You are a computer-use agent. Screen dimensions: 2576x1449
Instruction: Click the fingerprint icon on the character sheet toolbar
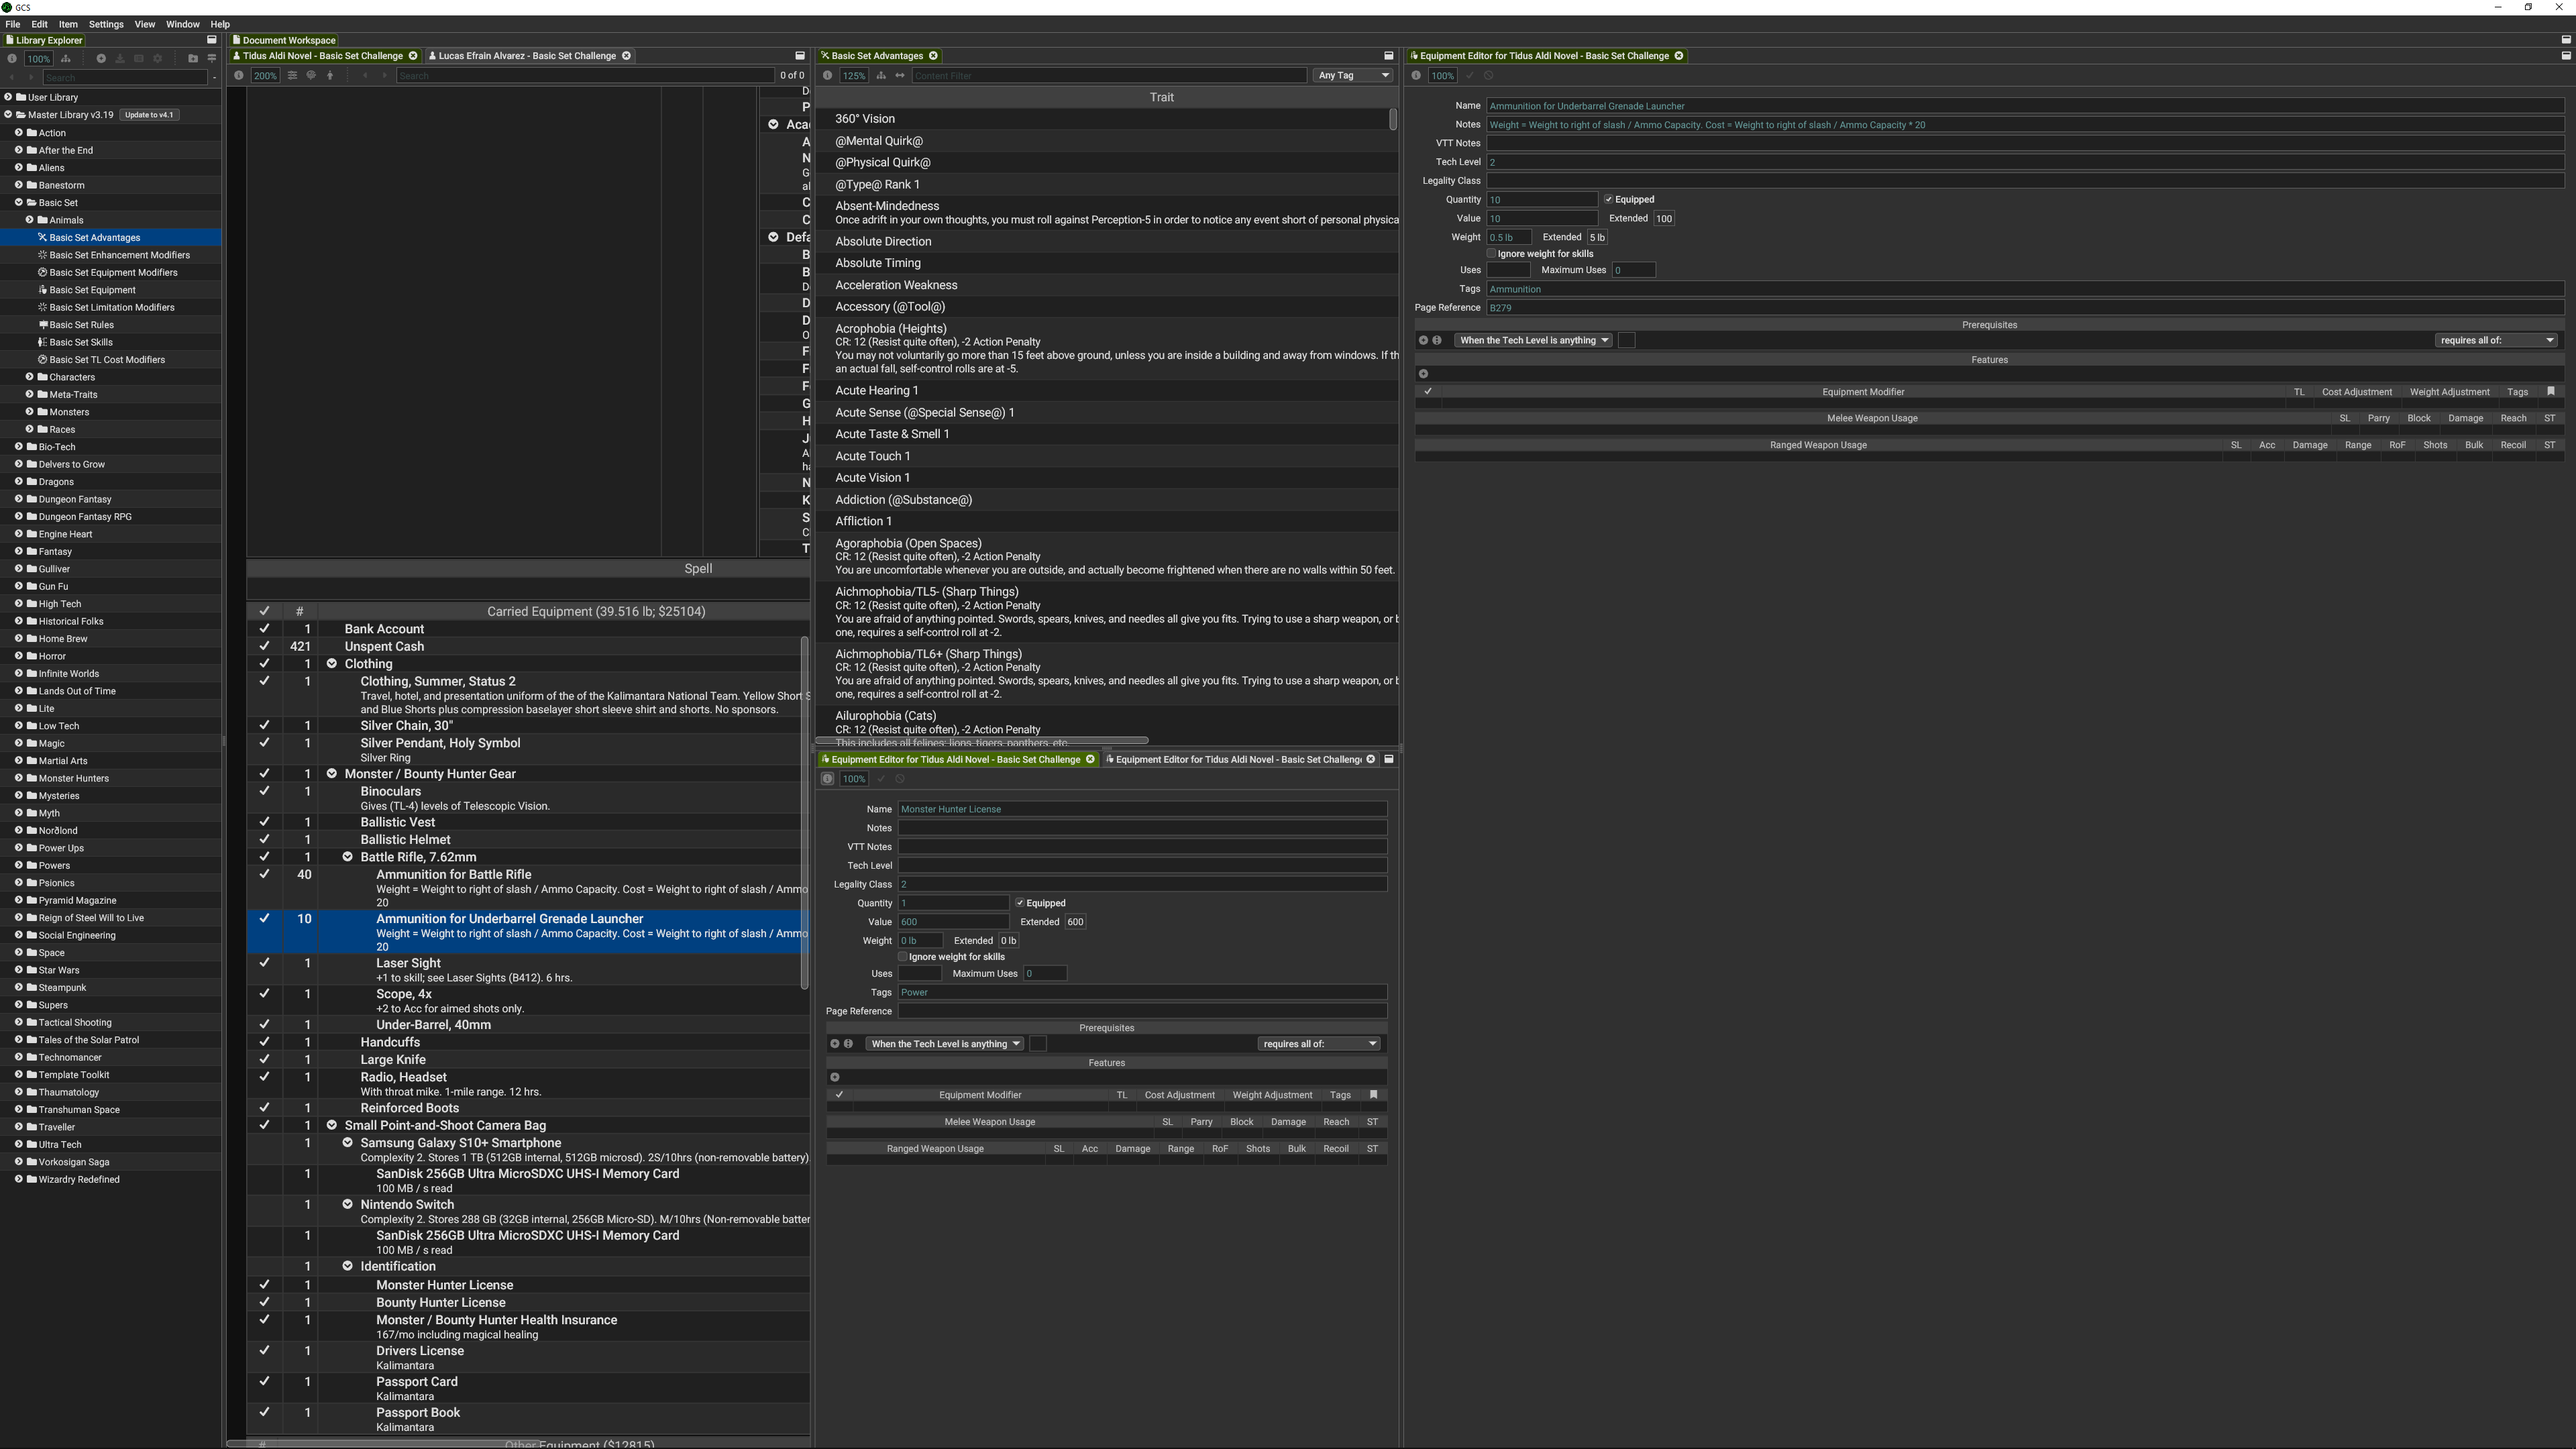[312, 76]
